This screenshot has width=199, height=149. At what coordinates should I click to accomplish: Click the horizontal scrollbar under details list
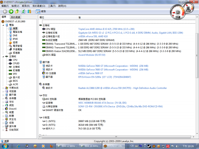click(x=116, y=137)
